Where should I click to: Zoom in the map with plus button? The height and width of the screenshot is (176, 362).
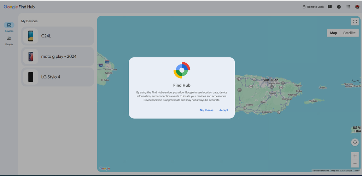[355, 156]
